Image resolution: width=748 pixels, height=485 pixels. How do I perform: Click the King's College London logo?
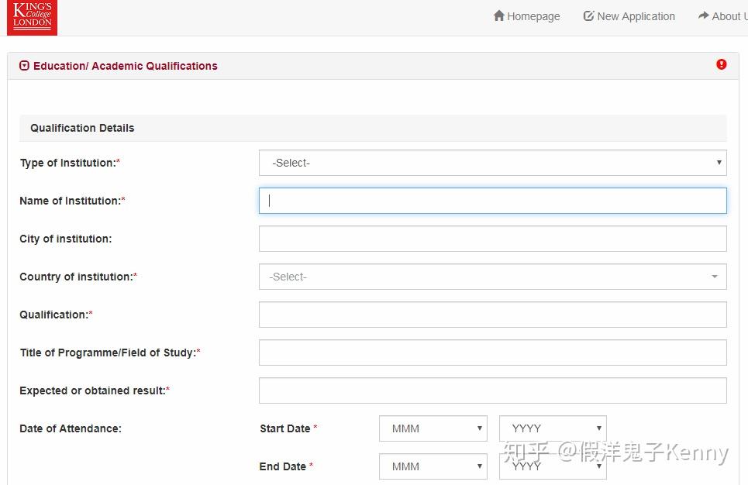click(x=32, y=17)
